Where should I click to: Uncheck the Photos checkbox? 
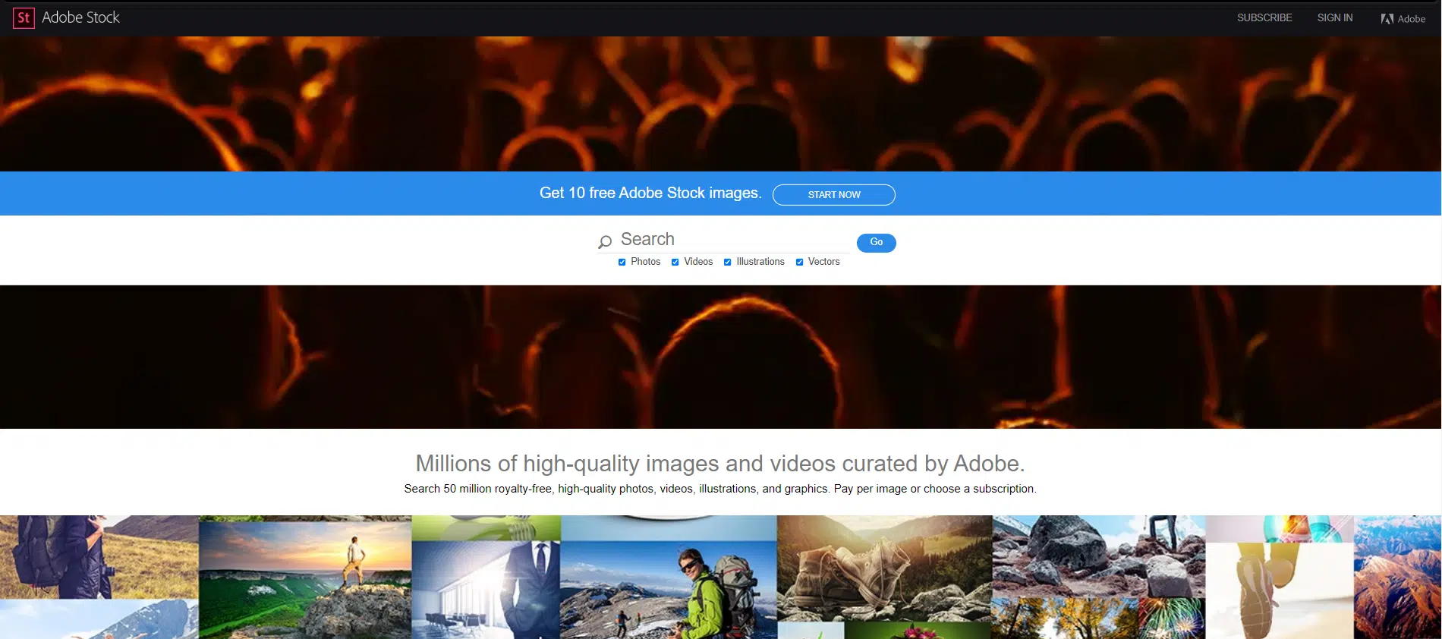(x=622, y=262)
